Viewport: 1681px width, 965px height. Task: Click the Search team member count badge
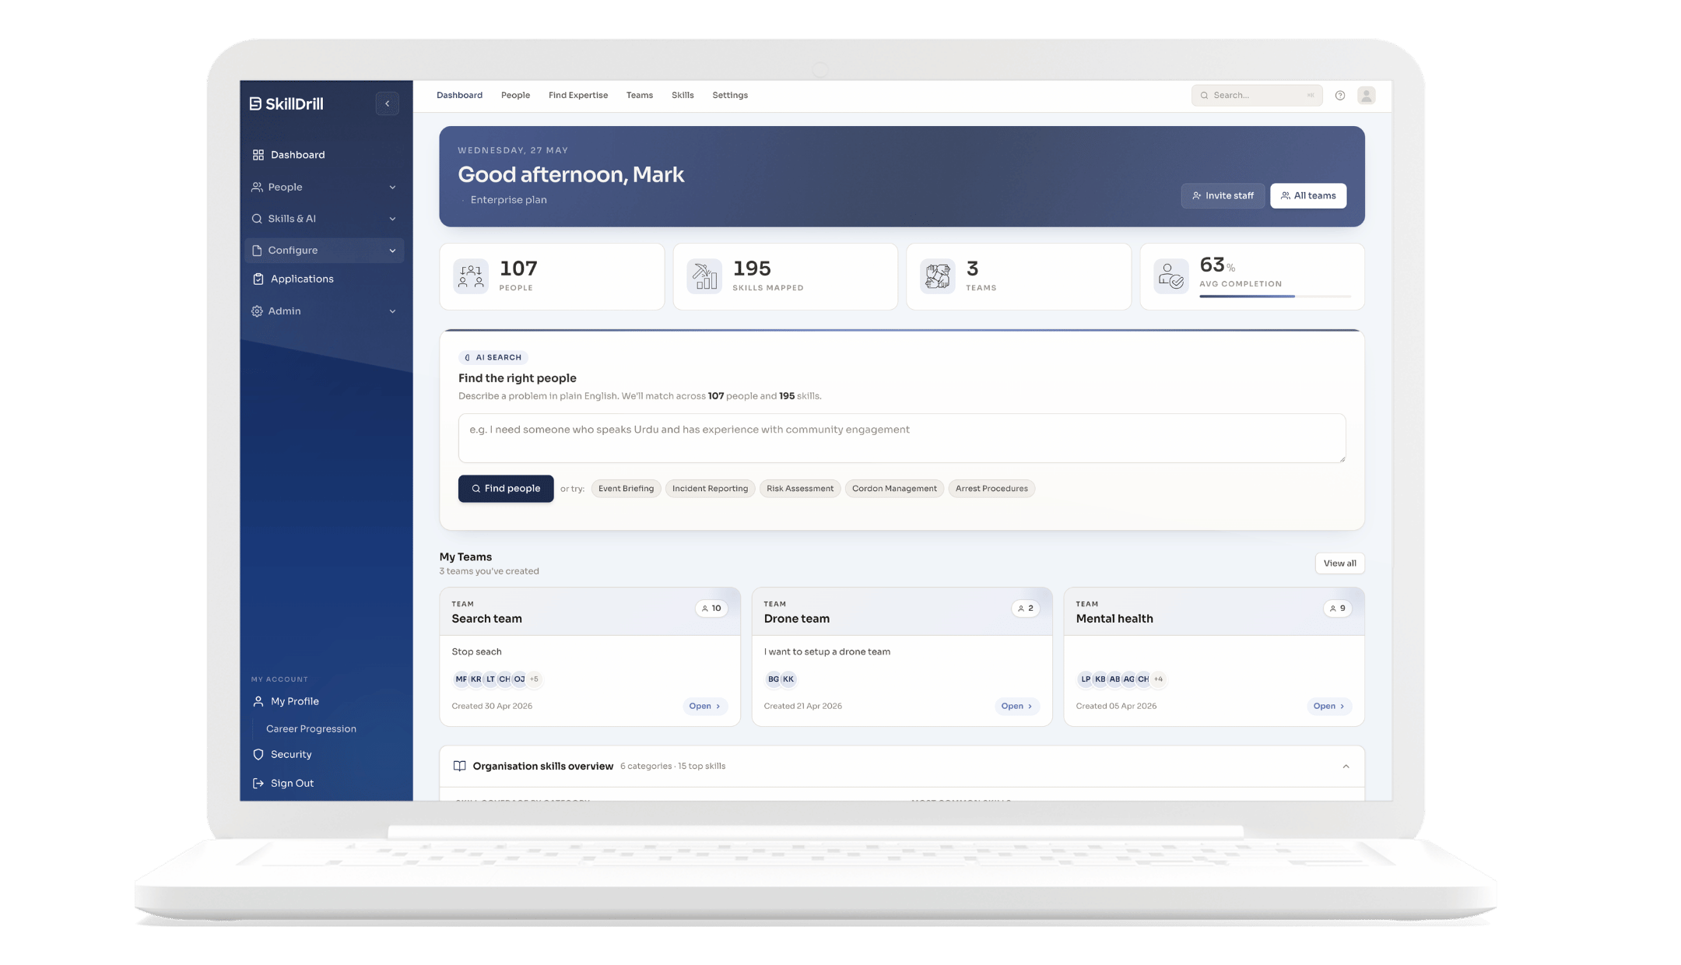pyautogui.click(x=711, y=609)
